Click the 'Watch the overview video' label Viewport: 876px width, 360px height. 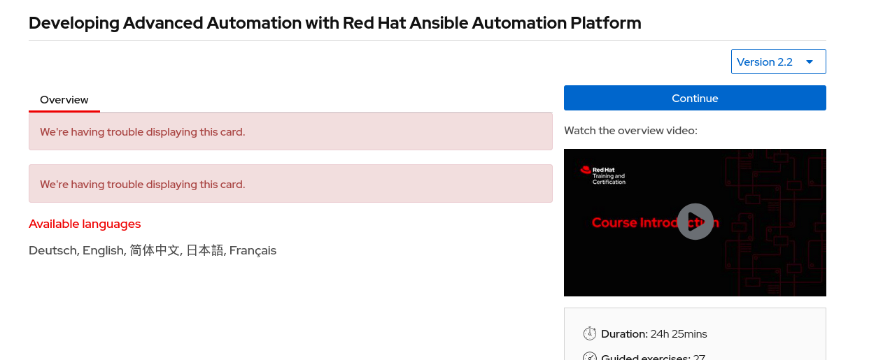pos(630,130)
